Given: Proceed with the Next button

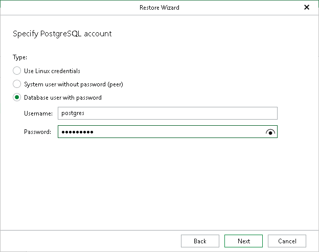Looking at the screenshot, I should [x=243, y=241].
